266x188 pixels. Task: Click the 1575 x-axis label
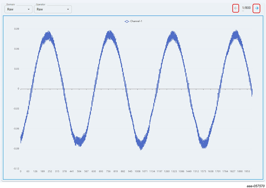203,171
